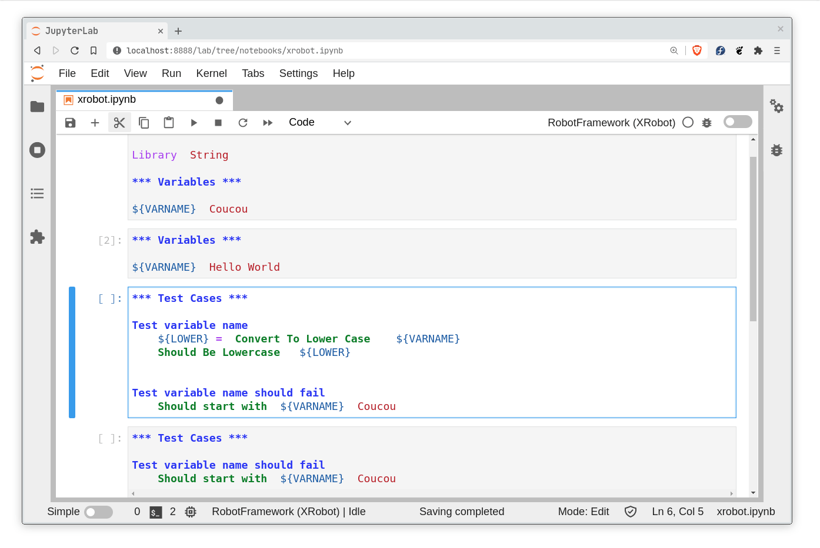Click the kernel status circle indicator
This screenshot has width=820, height=548.
point(688,122)
